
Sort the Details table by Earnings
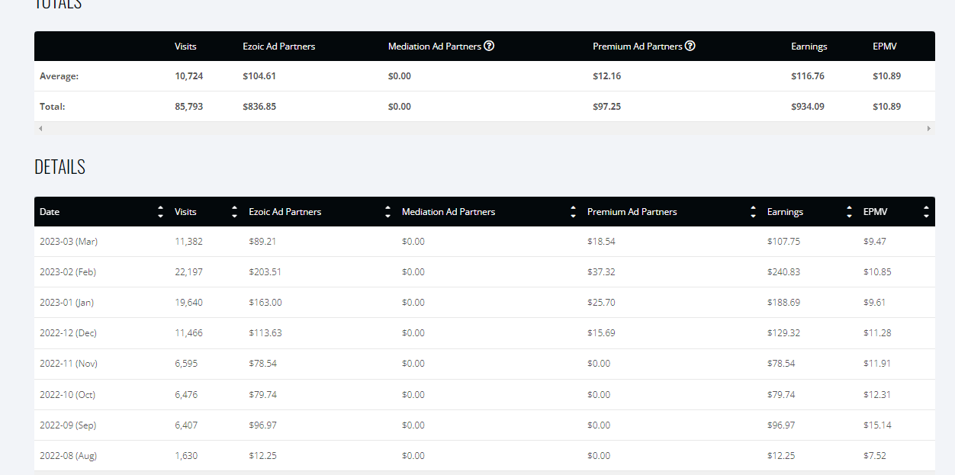[x=849, y=212]
